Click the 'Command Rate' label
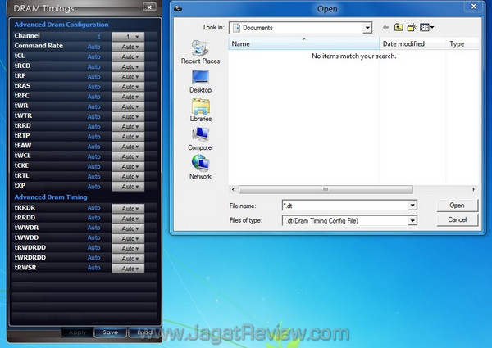 pyautogui.click(x=39, y=46)
